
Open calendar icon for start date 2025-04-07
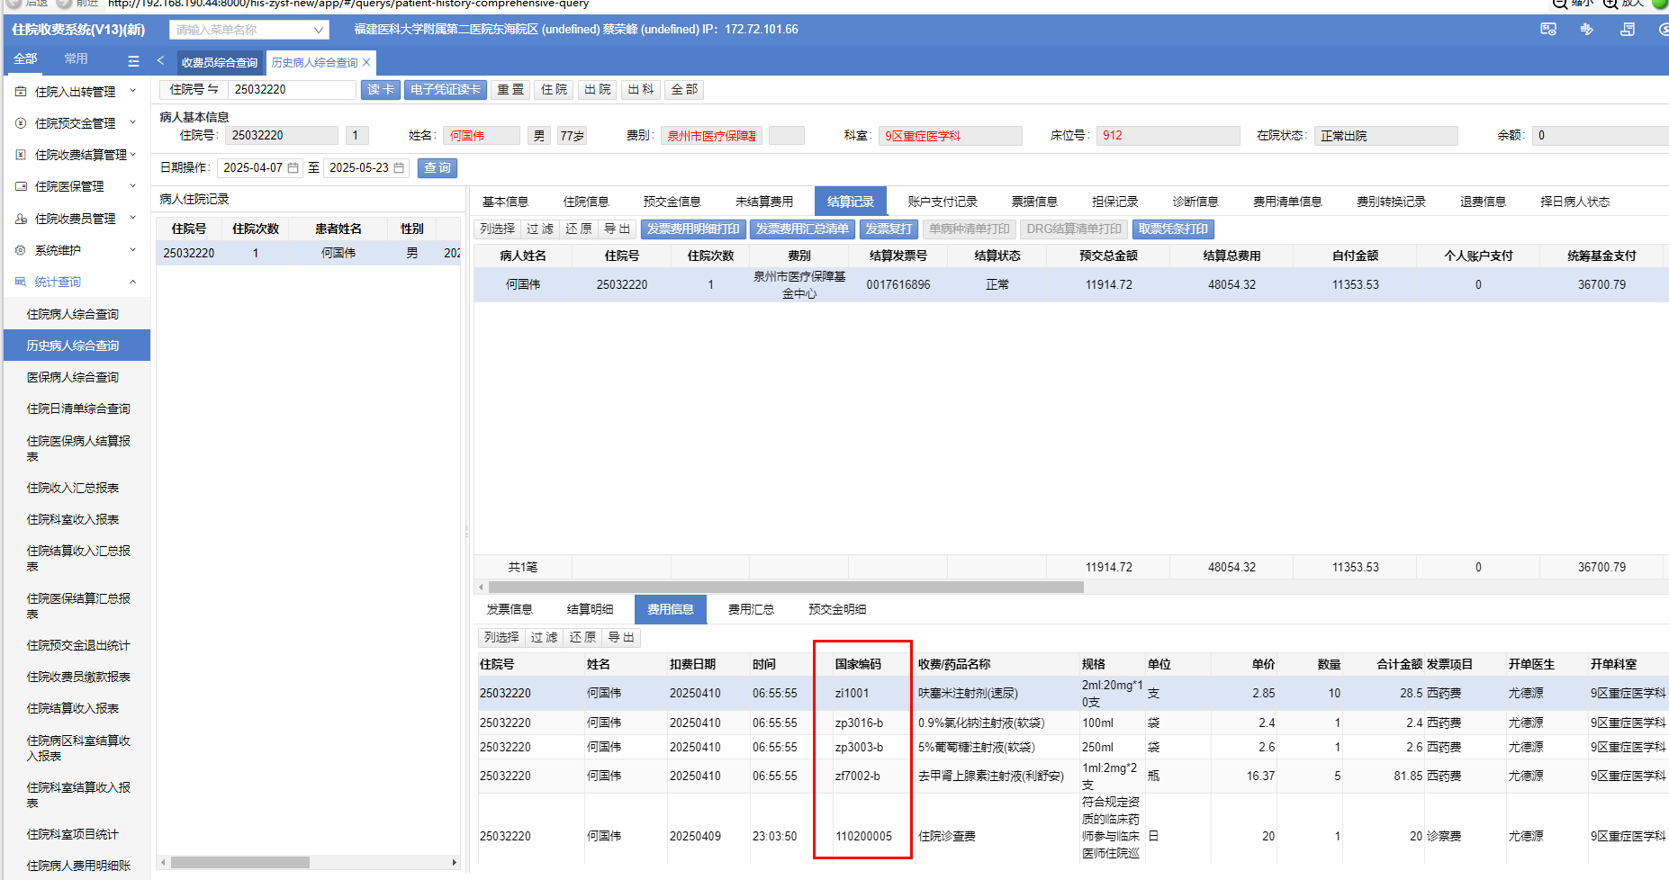[293, 168]
